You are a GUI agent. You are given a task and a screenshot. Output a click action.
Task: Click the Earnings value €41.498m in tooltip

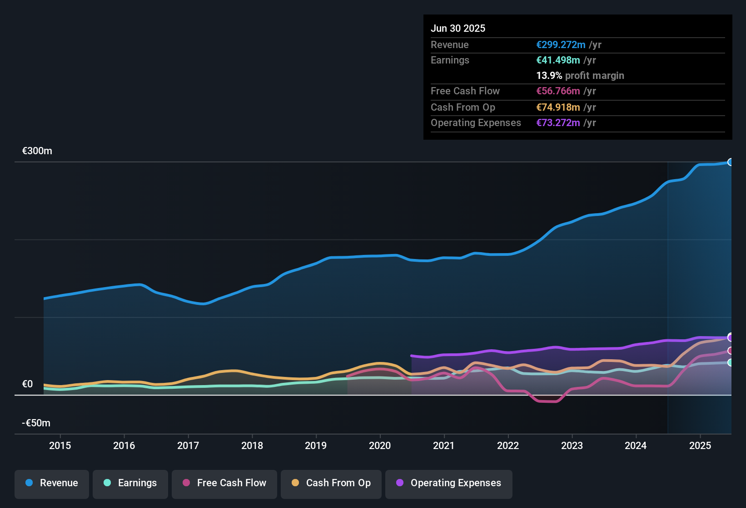coord(558,60)
